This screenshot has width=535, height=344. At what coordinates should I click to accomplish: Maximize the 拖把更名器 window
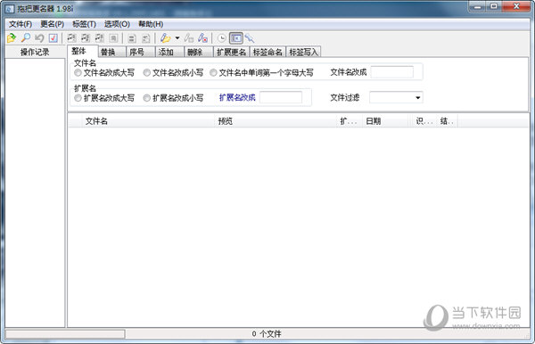(x=494, y=6)
